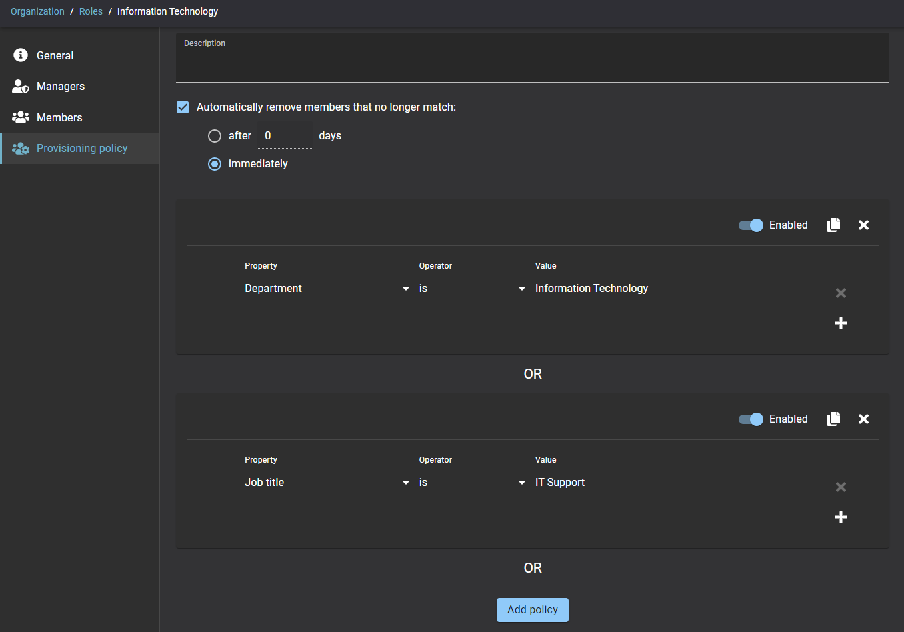The height and width of the screenshot is (632, 904).
Task: Select the 'after days' radio option
Action: click(x=215, y=136)
